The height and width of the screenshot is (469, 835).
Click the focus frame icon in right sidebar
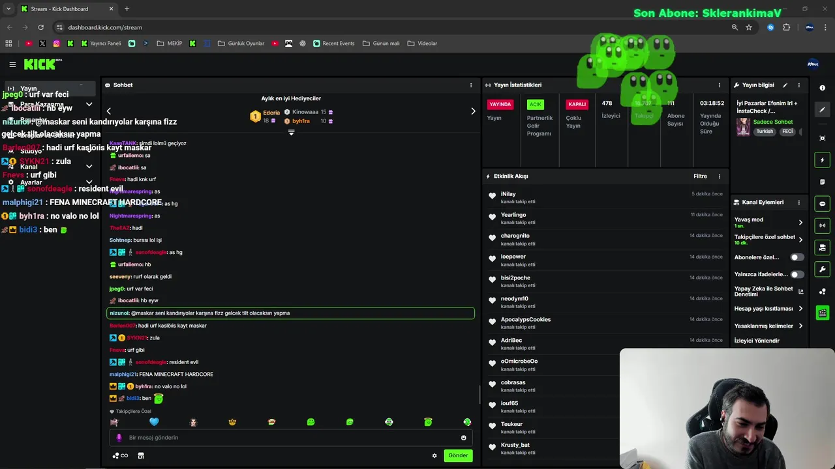click(822, 138)
